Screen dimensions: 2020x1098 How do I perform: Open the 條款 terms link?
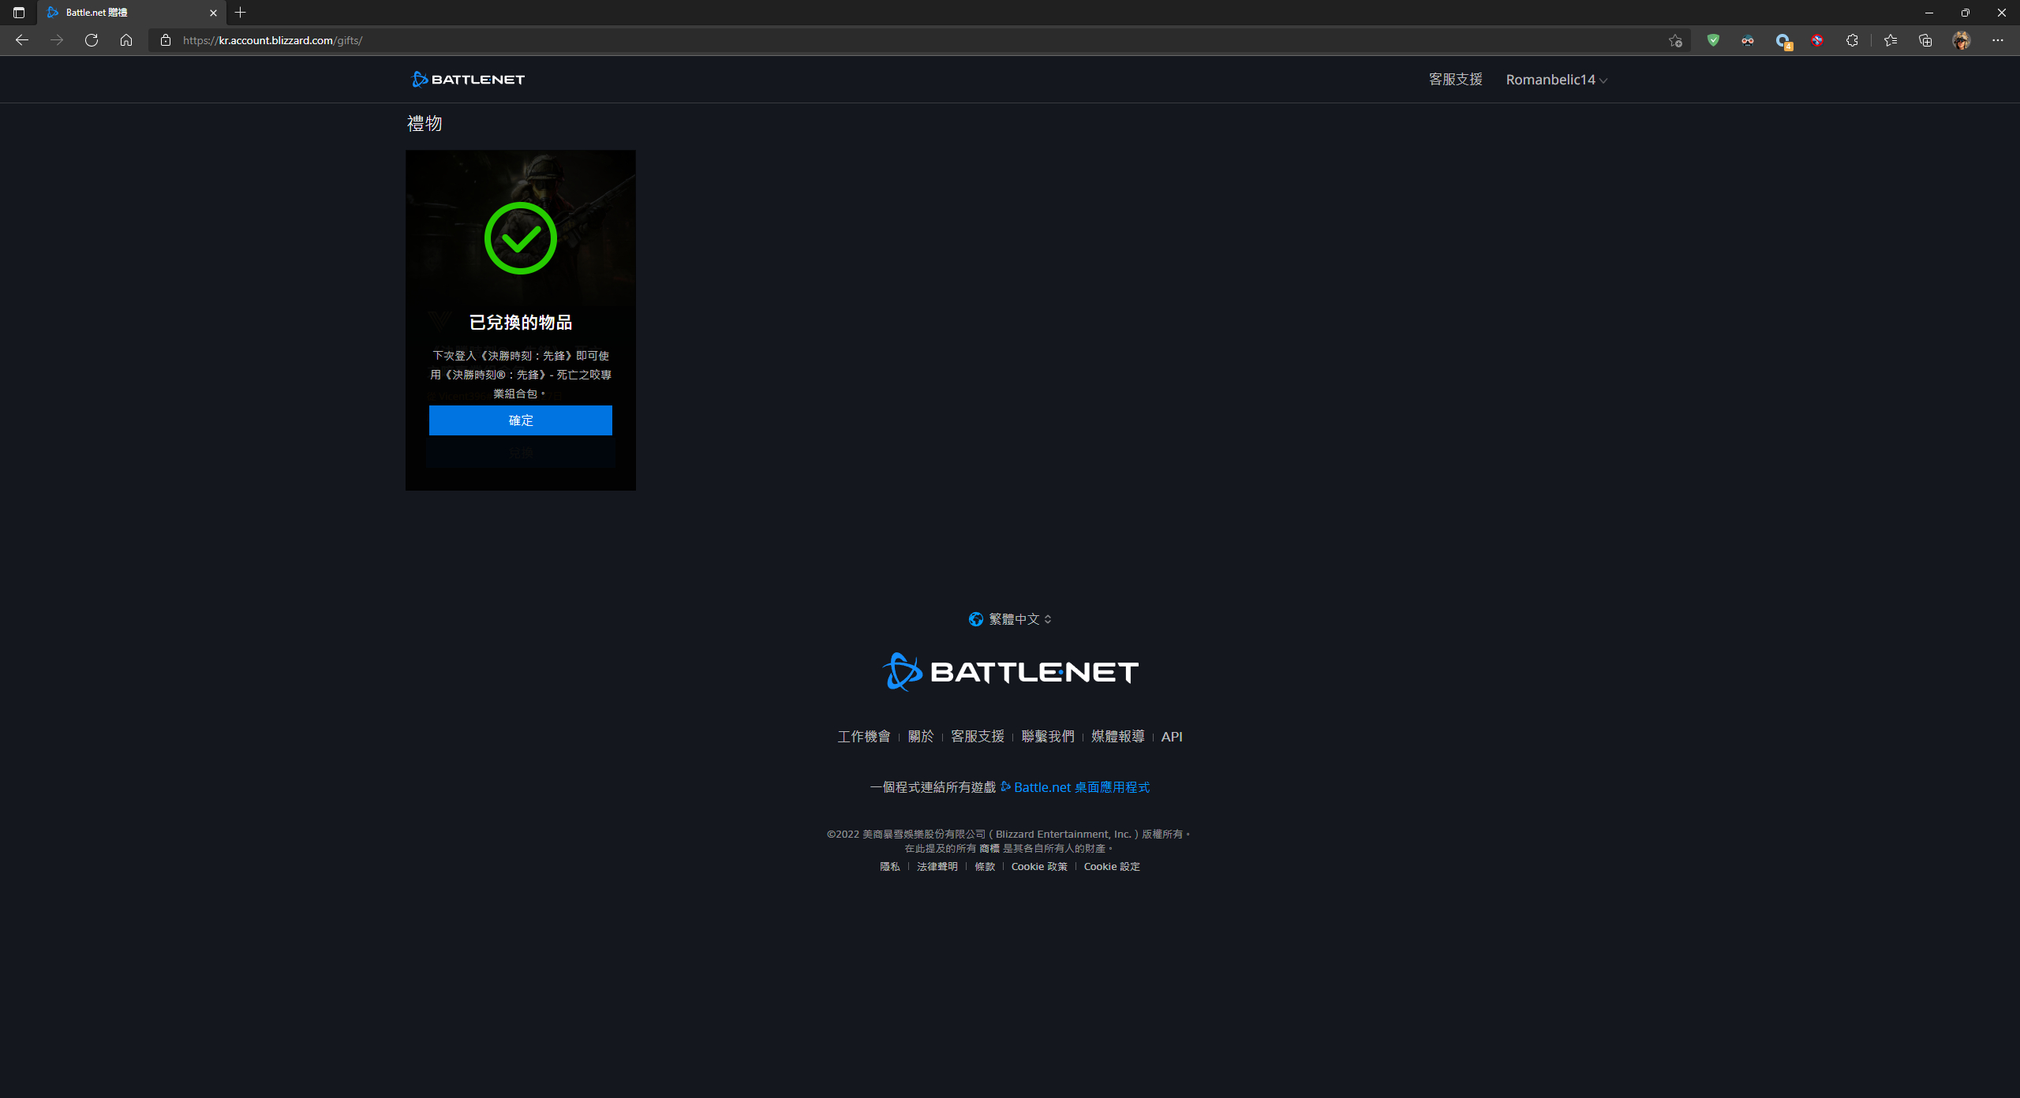[x=985, y=867]
